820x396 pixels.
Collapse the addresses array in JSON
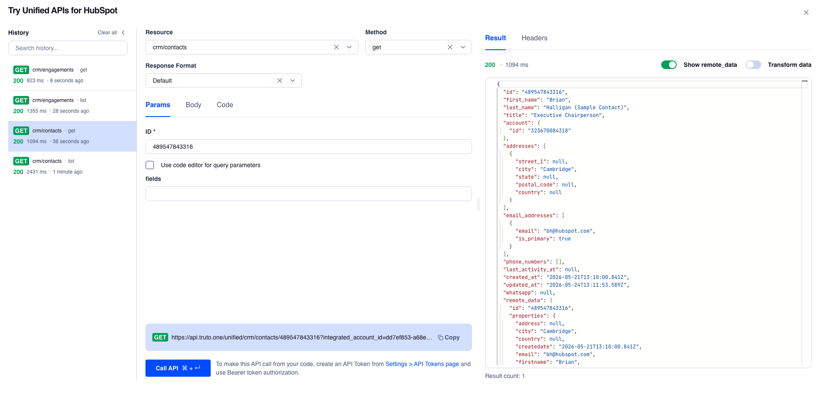[545, 146]
